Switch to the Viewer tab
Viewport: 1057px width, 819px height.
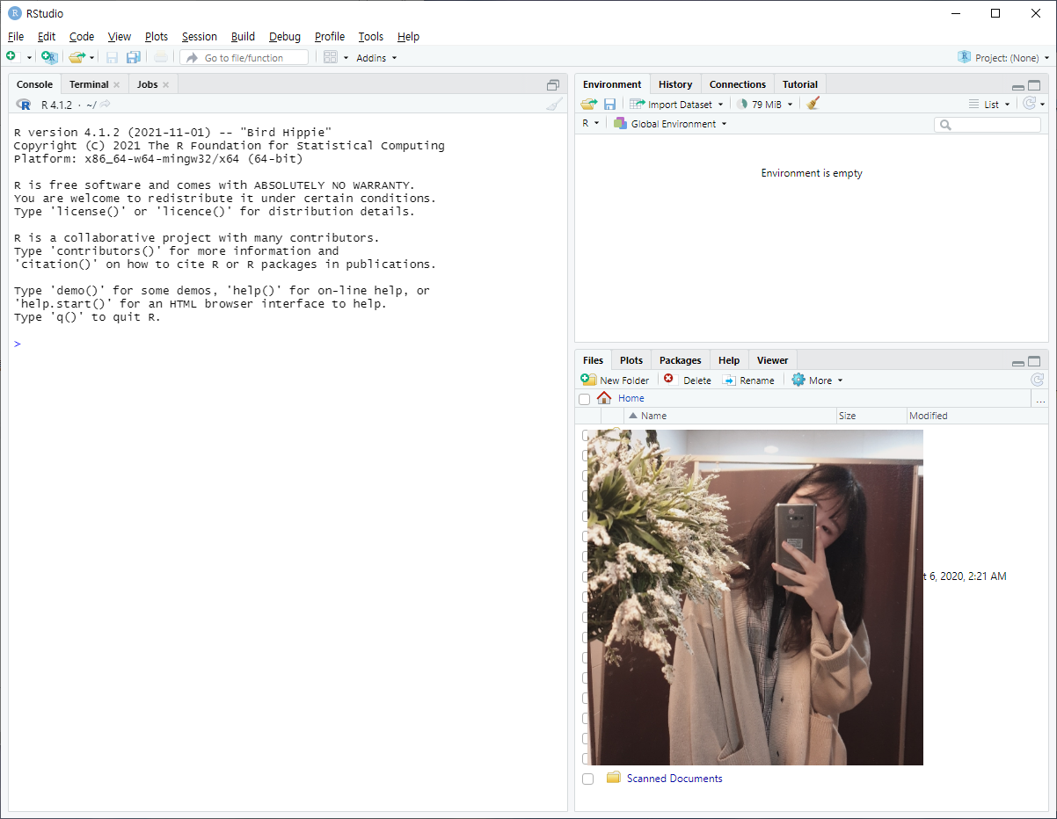tap(773, 361)
